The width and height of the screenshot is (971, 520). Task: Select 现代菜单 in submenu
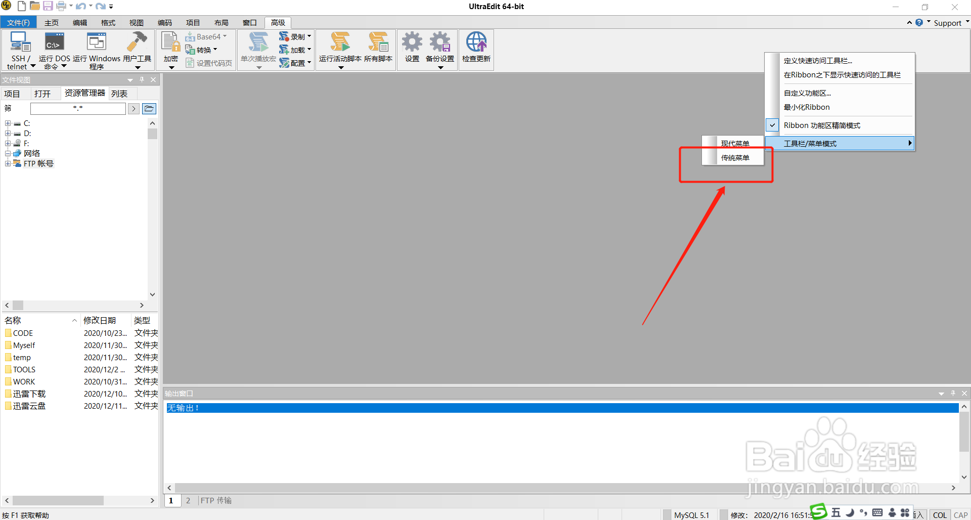pyautogui.click(x=734, y=144)
